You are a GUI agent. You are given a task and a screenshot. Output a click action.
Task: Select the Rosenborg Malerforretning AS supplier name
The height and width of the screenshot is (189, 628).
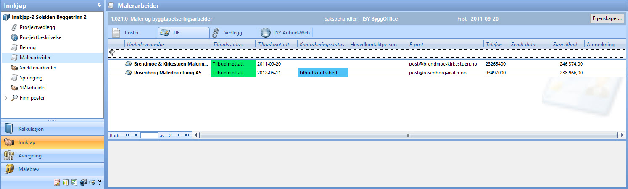pos(168,73)
